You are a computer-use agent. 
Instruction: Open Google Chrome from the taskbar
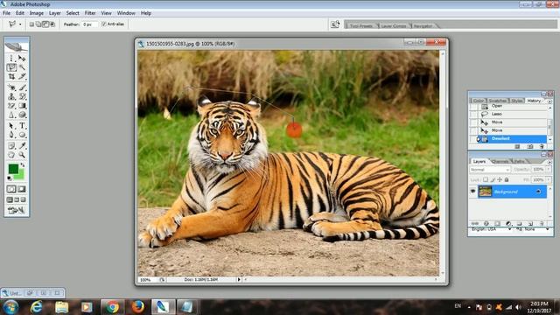point(113,307)
